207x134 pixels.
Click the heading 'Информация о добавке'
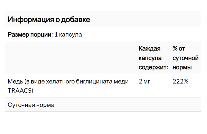coord(49,20)
